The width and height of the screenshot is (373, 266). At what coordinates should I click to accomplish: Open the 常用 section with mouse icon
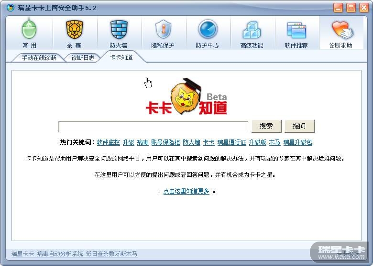tap(29, 34)
